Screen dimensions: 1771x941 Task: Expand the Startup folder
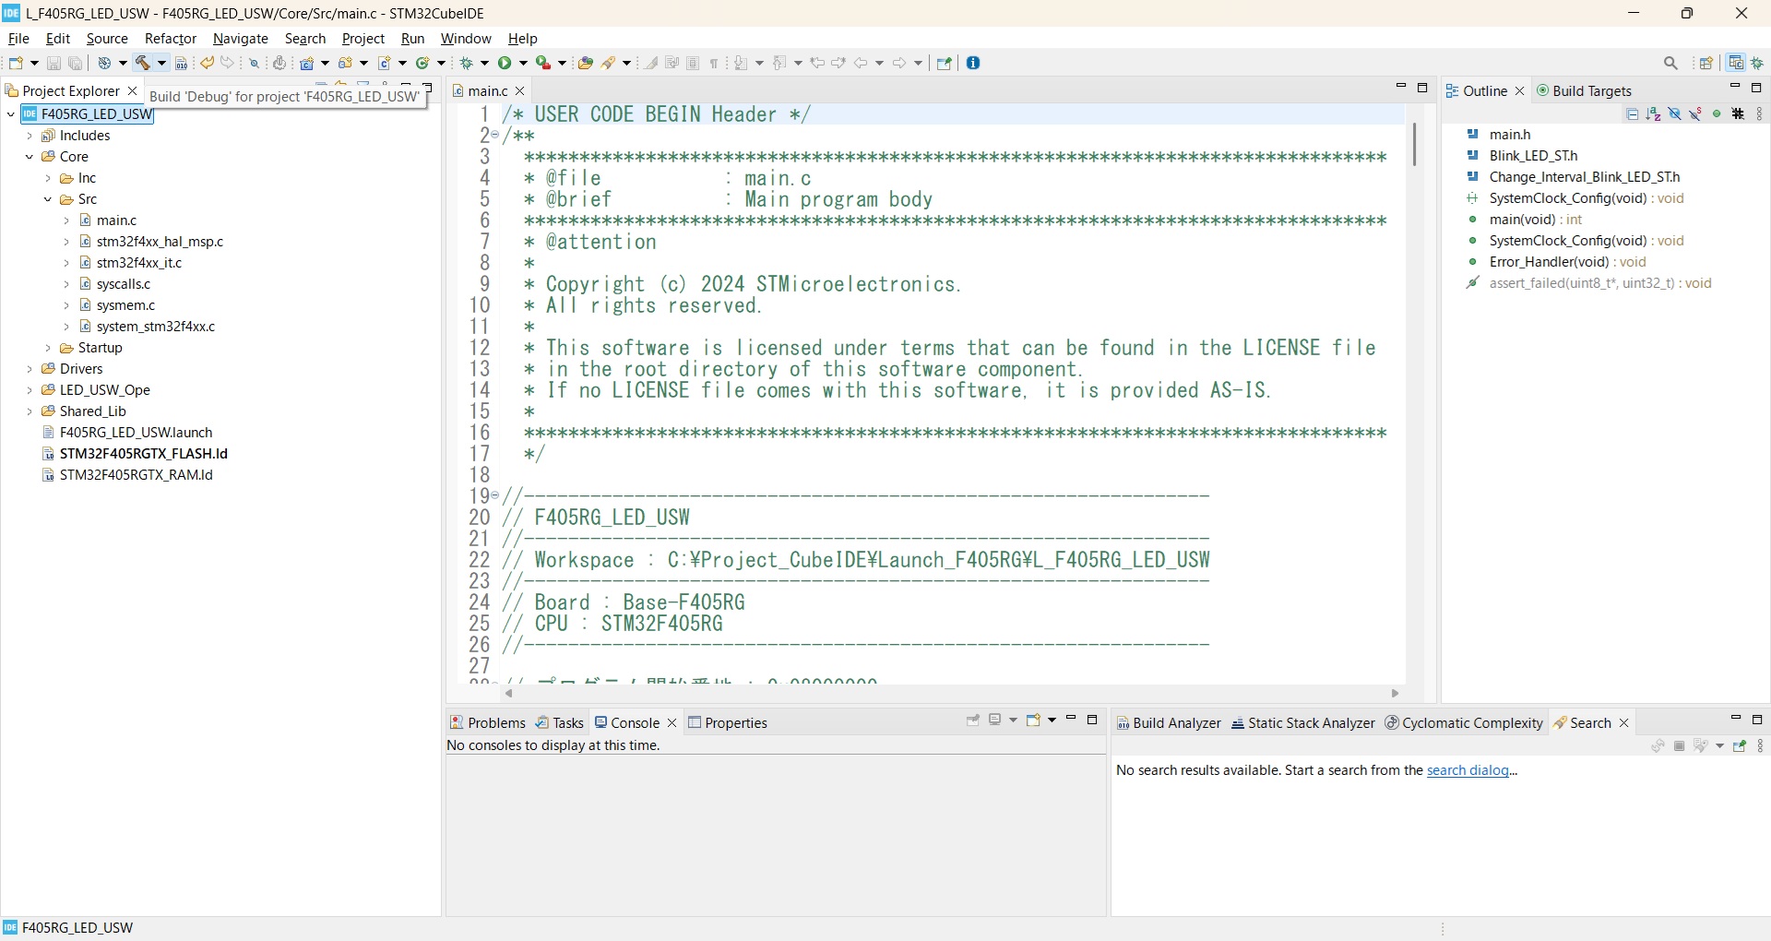tap(48, 348)
